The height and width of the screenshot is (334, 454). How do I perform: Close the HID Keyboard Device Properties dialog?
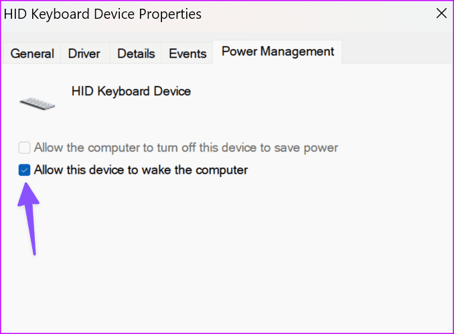[x=441, y=13]
